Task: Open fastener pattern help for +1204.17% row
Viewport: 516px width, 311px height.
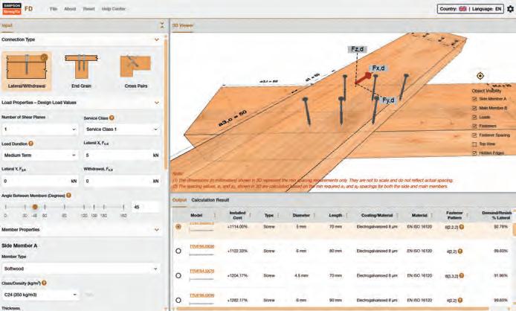Action: [462, 276]
